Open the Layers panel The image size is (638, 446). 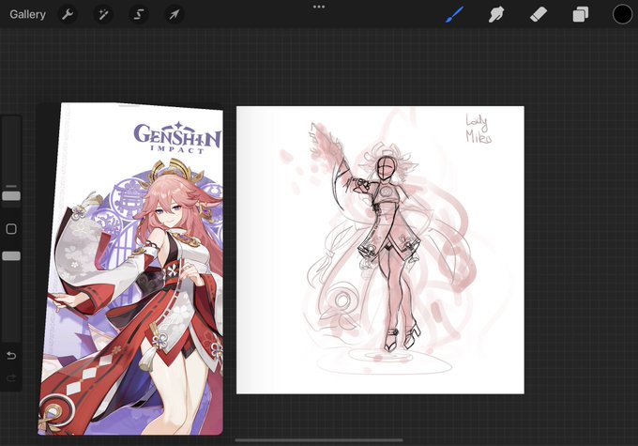tap(580, 15)
